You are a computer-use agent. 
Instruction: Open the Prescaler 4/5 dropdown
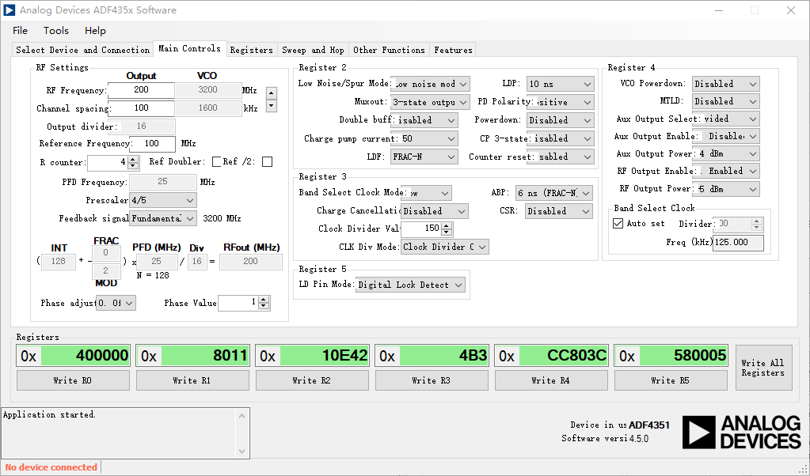point(163,200)
